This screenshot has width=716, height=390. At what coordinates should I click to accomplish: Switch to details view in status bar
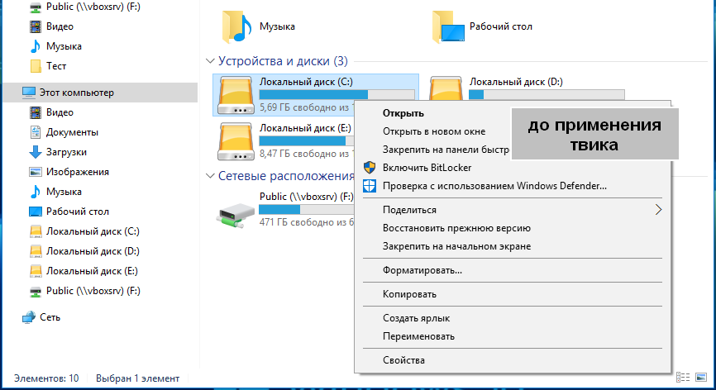(x=682, y=378)
